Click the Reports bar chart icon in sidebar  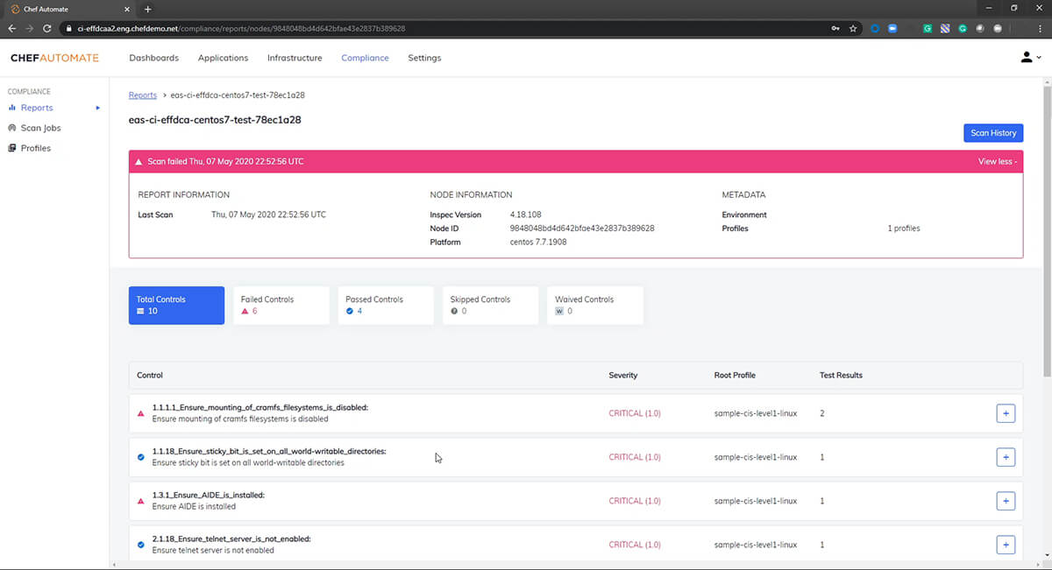(12, 108)
